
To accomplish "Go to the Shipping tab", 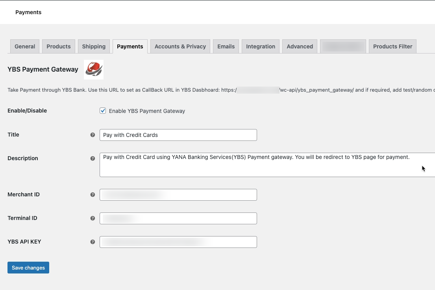I will pyautogui.click(x=94, y=46).
